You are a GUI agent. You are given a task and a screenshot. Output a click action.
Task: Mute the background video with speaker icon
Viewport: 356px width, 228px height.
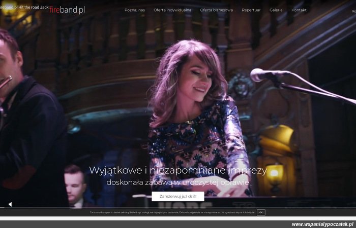pos(10,204)
